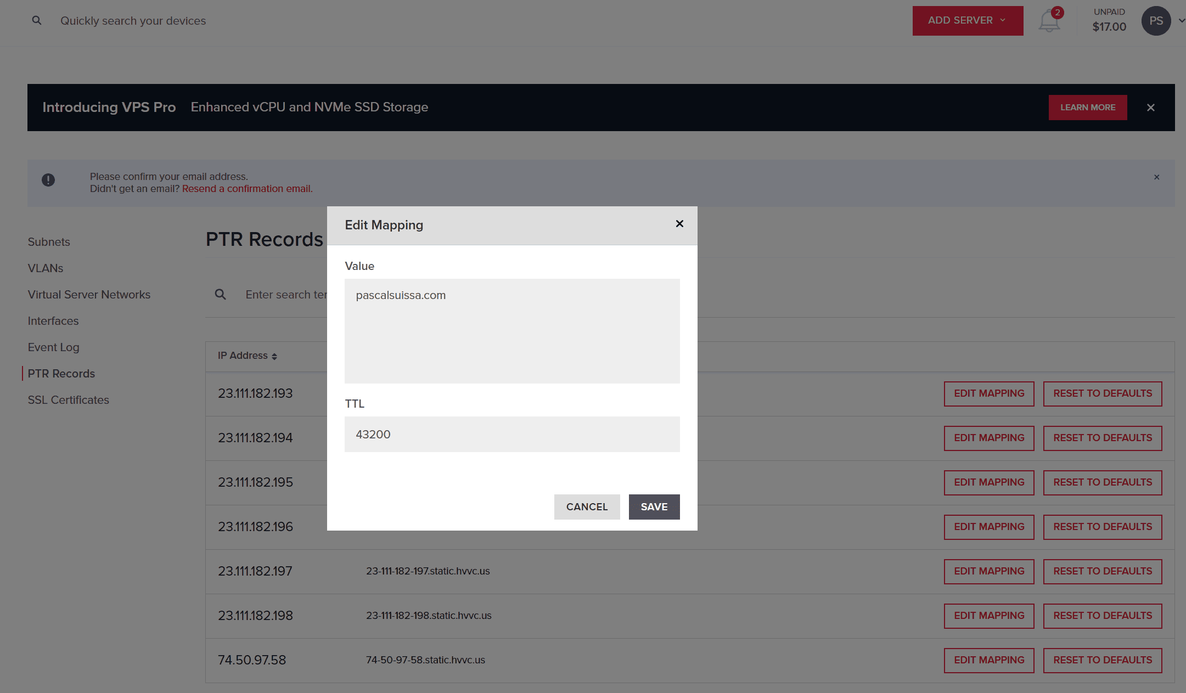The height and width of the screenshot is (693, 1186).
Task: Click Resend a confirmation email link
Action: [x=247, y=189]
